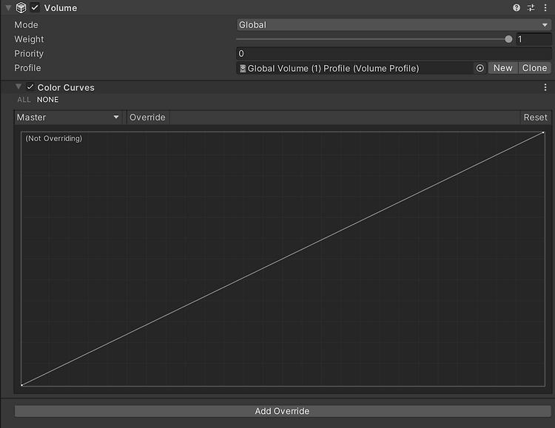This screenshot has height=428, width=555.
Task: Toggle the Color Curves enabled checkbox
Action: pos(30,87)
